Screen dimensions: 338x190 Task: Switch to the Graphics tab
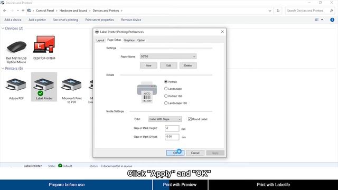click(x=129, y=40)
